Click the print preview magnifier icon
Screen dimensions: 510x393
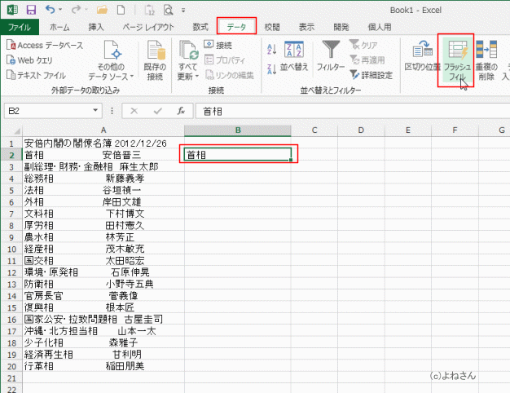168,10
